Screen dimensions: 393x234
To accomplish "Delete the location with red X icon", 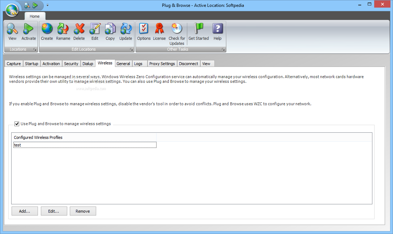I will click(x=79, y=32).
